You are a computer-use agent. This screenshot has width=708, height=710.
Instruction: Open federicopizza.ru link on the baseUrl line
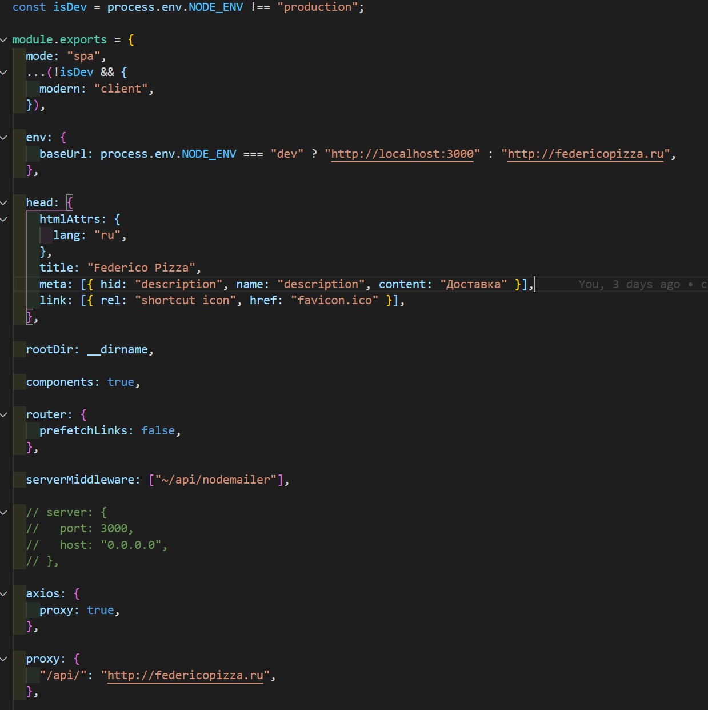click(586, 154)
